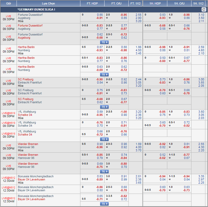Refresh the Germany Bundesliga odds table
This screenshot has height=207, width=208.
(x=203, y=9)
